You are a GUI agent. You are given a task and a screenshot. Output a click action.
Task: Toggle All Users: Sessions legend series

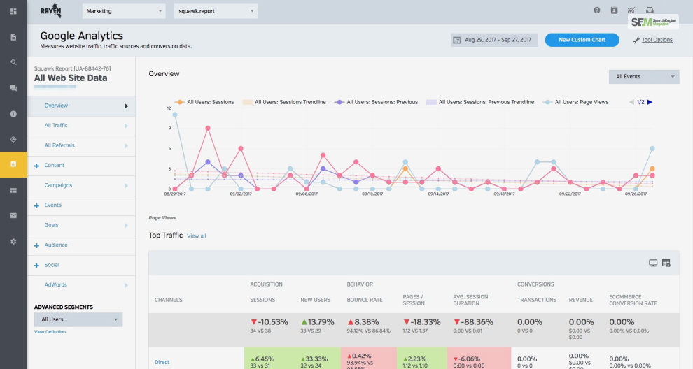point(204,102)
